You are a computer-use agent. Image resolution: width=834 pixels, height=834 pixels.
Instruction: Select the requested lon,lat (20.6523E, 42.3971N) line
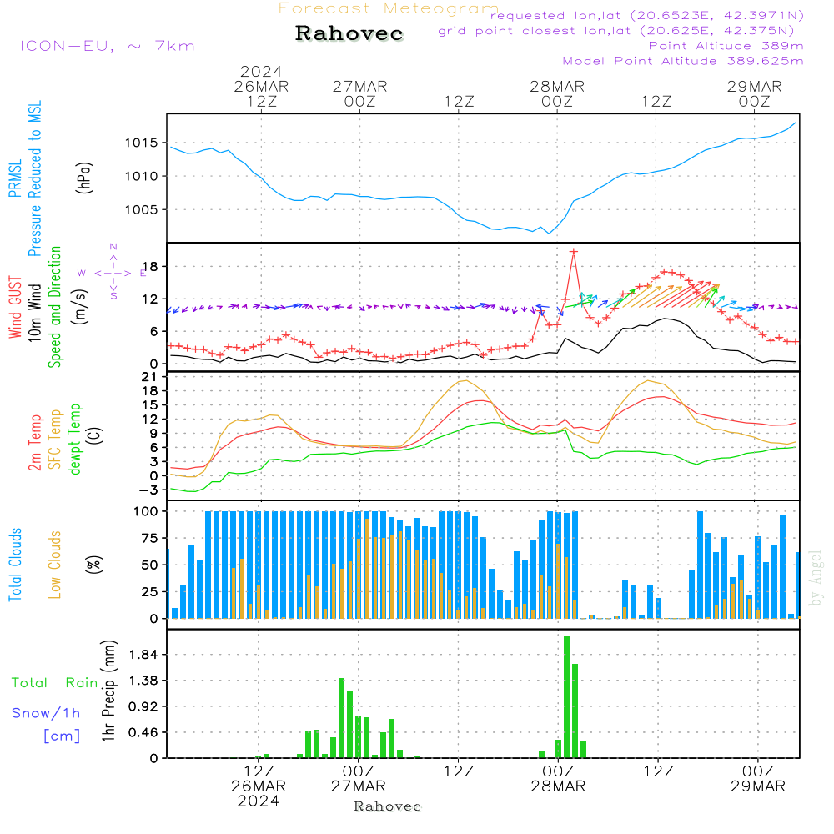(646, 15)
